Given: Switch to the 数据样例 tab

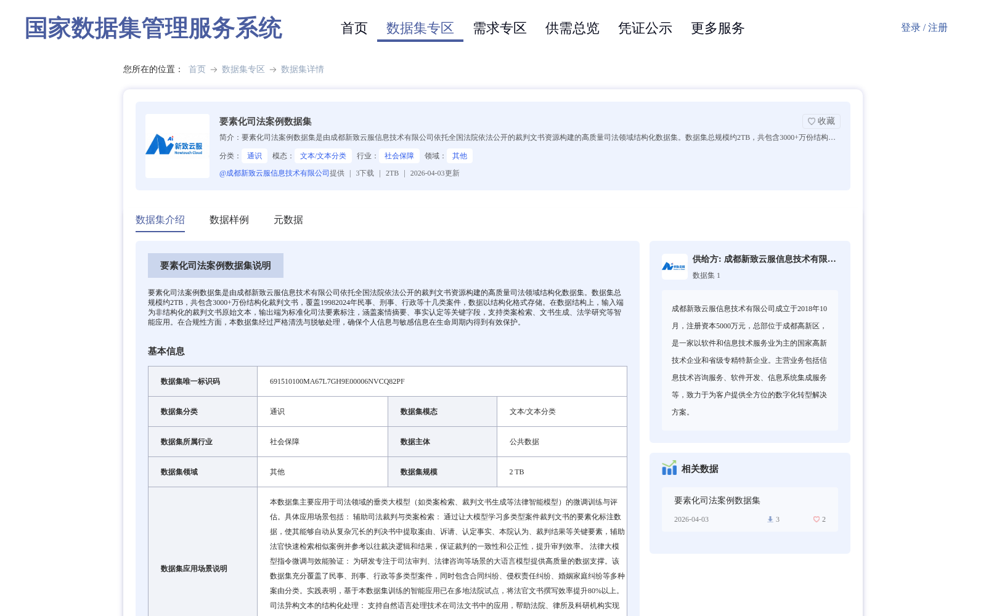Looking at the screenshot, I should [229, 220].
